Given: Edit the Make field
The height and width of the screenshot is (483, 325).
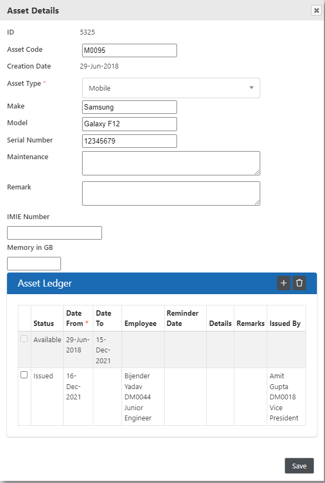Looking at the screenshot, I should click(x=130, y=107).
